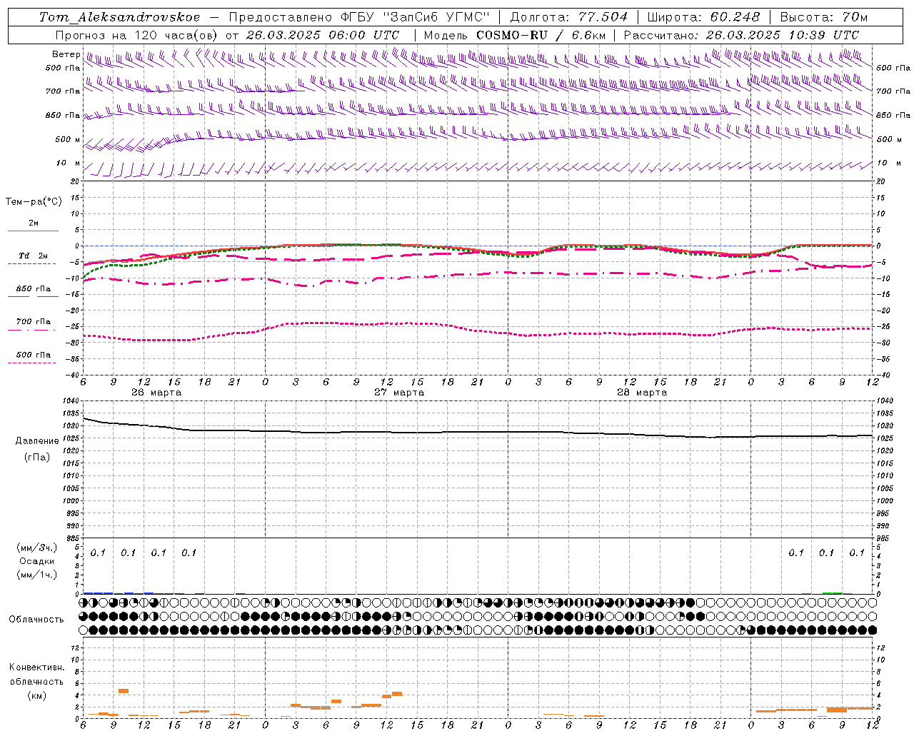Click the 500 гПа temperature legend entry
914x731 pixels.
33,355
